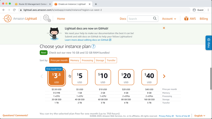Click the search magnifying glass icon
Screen dimensions: 212x119
click(x=155, y=19)
